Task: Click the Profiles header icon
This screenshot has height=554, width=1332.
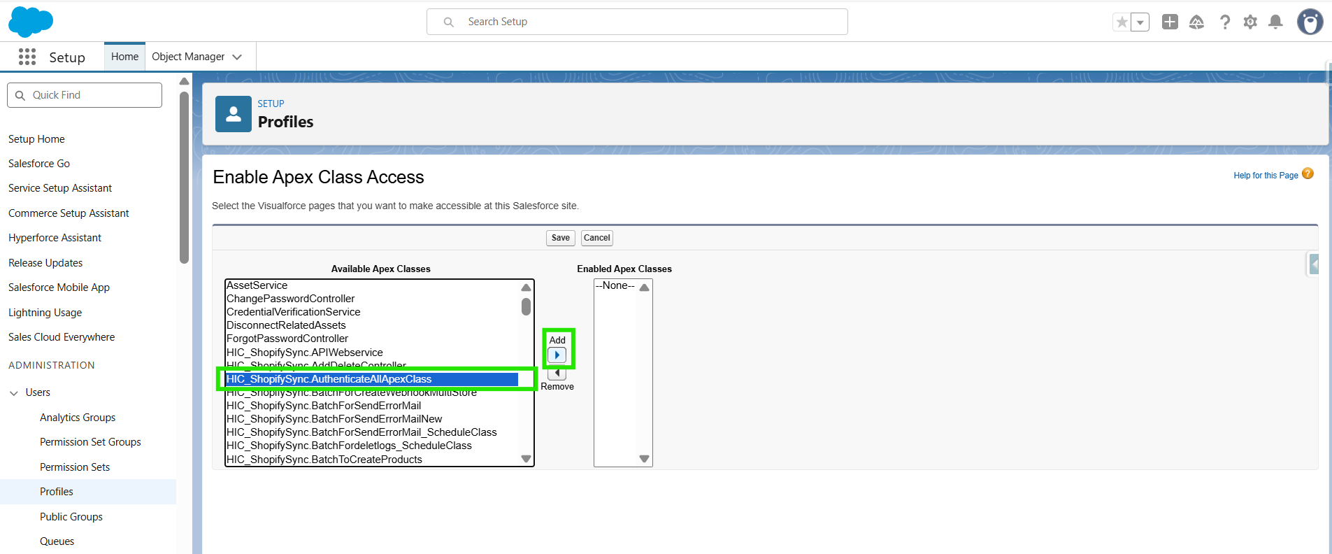Action: coord(234,114)
